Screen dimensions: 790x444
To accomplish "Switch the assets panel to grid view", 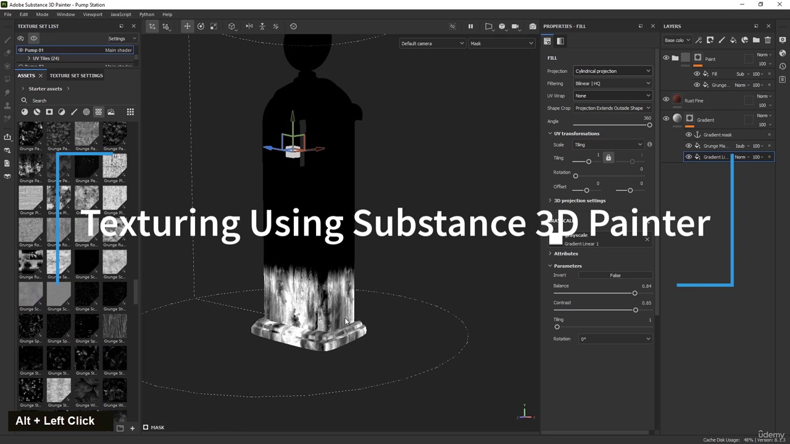I will (x=130, y=112).
